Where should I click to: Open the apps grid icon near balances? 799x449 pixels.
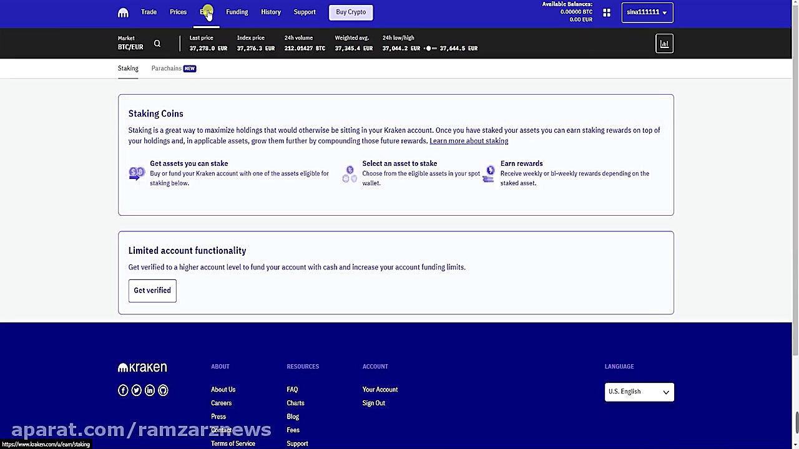[607, 12]
